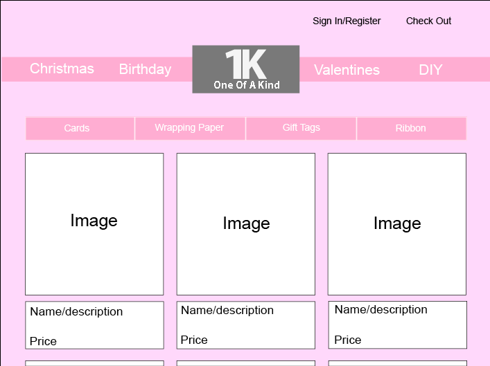Select the first product image placeholder
Viewport: 490px width, 366px height.
point(94,224)
